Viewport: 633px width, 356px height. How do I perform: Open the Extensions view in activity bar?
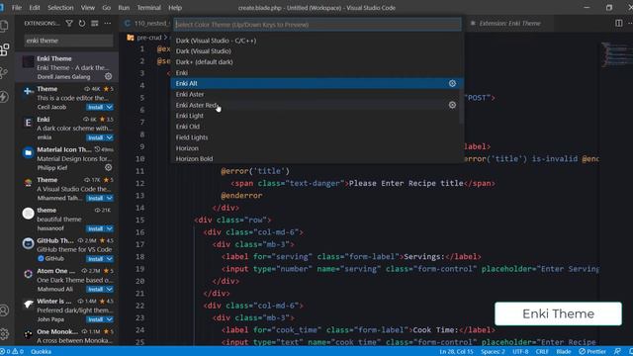click(x=4, y=49)
